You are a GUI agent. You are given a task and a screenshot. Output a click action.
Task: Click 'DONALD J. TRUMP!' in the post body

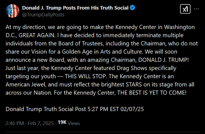[164, 60]
